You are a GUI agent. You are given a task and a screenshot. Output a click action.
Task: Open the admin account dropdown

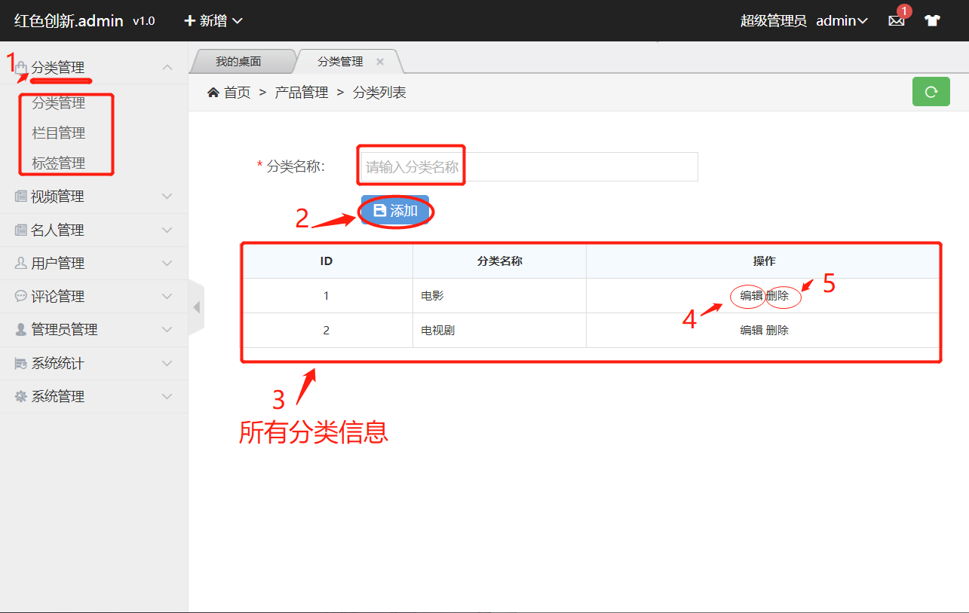(x=842, y=21)
